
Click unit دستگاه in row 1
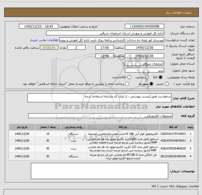(x=73, y=134)
